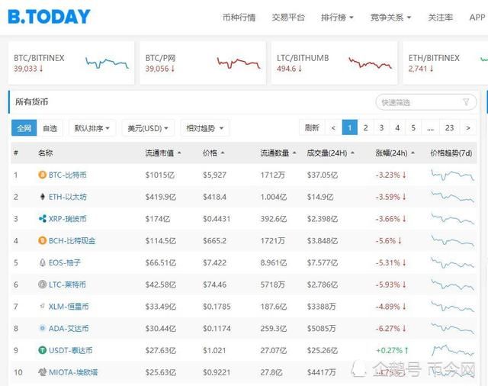Expand the 美元(USD) currency dropdown
488x386 pixels.
[148, 128]
